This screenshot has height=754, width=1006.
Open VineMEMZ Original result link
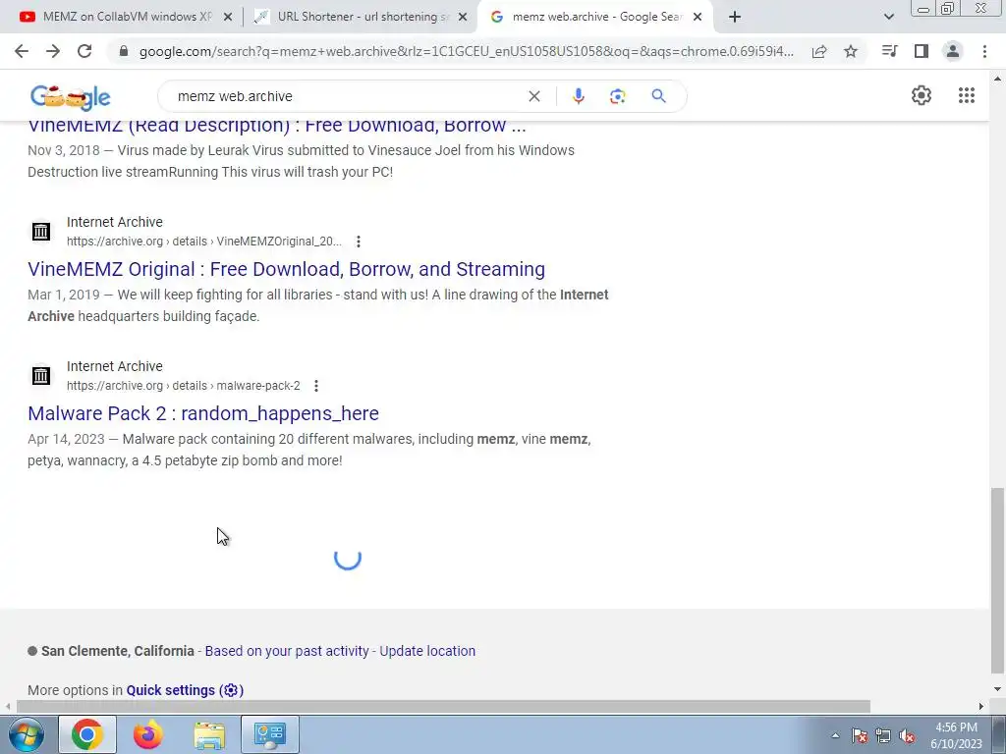(286, 269)
